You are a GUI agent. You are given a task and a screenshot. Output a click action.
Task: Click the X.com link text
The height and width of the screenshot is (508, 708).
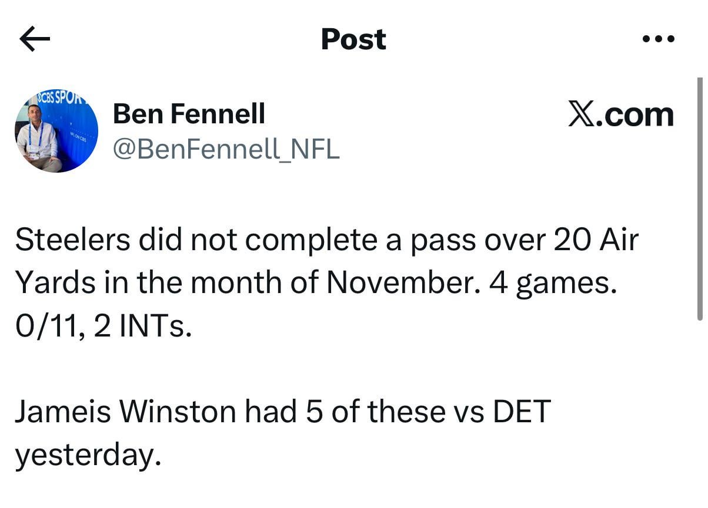[621, 113]
